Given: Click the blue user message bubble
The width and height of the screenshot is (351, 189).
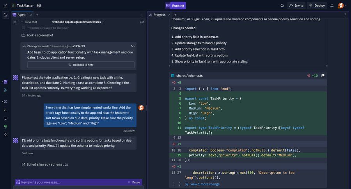Looking at the screenshot, I should (x=90, y=115).
